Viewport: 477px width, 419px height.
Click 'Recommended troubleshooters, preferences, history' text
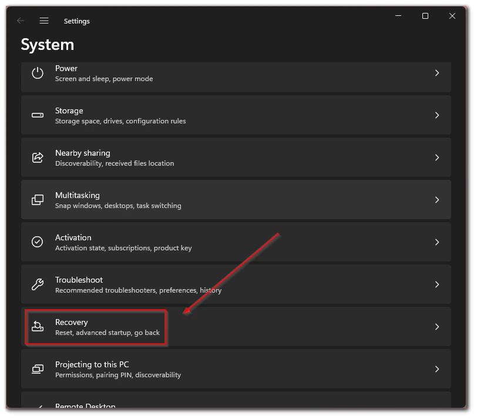coord(139,290)
